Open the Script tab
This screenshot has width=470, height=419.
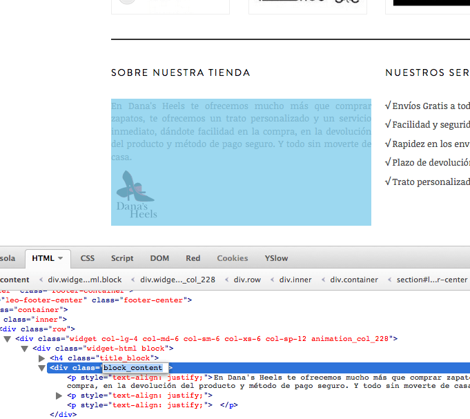[122, 258]
